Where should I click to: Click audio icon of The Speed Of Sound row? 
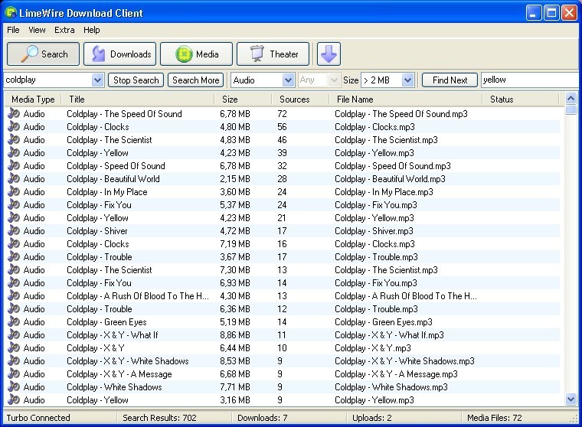[x=14, y=113]
